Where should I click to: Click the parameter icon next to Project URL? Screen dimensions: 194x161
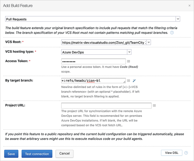tap(154, 105)
